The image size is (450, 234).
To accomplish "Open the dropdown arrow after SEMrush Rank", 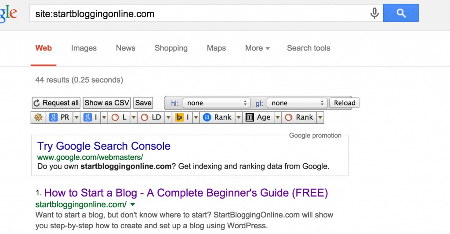I will pyautogui.click(x=320, y=118).
